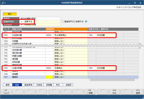Click the search-plus icon in title bar
Screen dimensions: 144x99
tap(4, 3)
